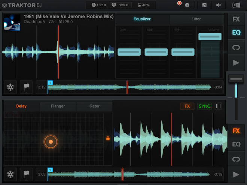
Task: Show the FX panel for the top deck
Action: 236,19
